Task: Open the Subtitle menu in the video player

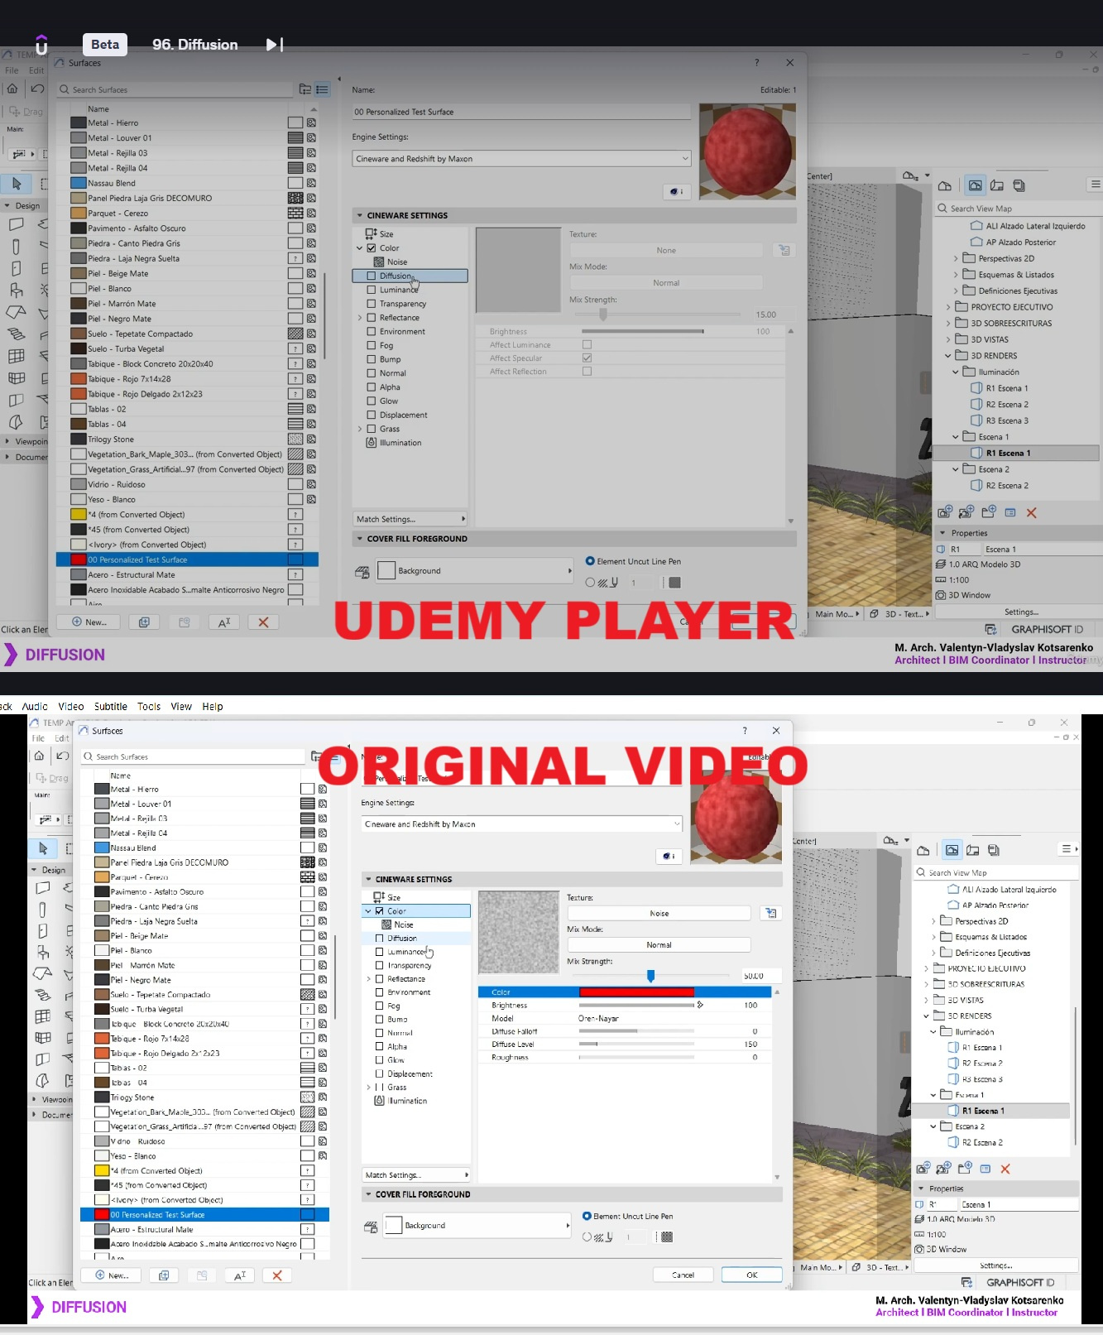Action: pyautogui.click(x=111, y=707)
